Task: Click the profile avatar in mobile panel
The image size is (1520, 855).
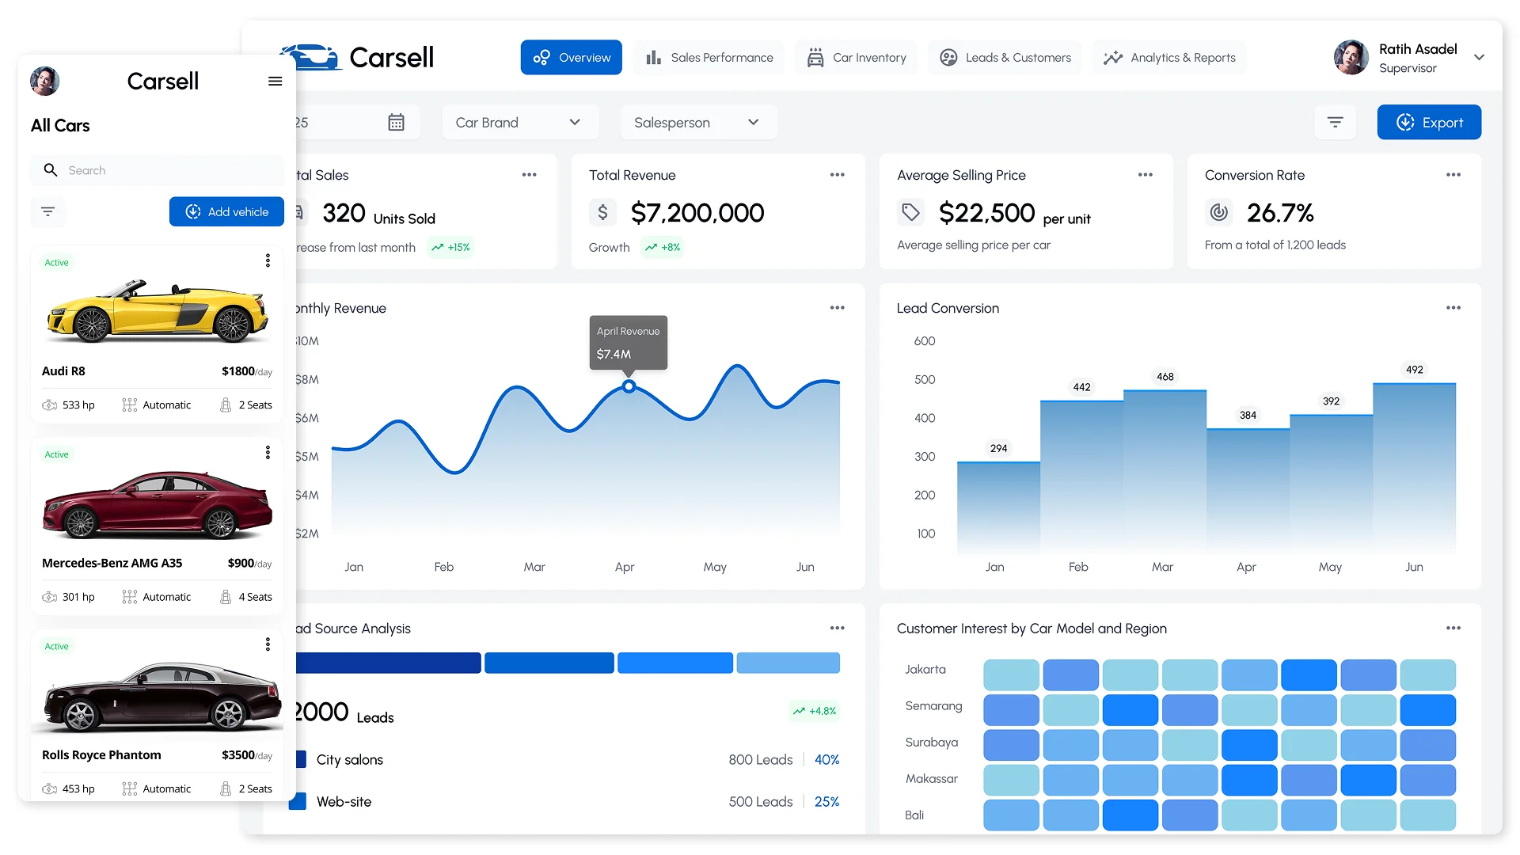Action: pos(45,81)
